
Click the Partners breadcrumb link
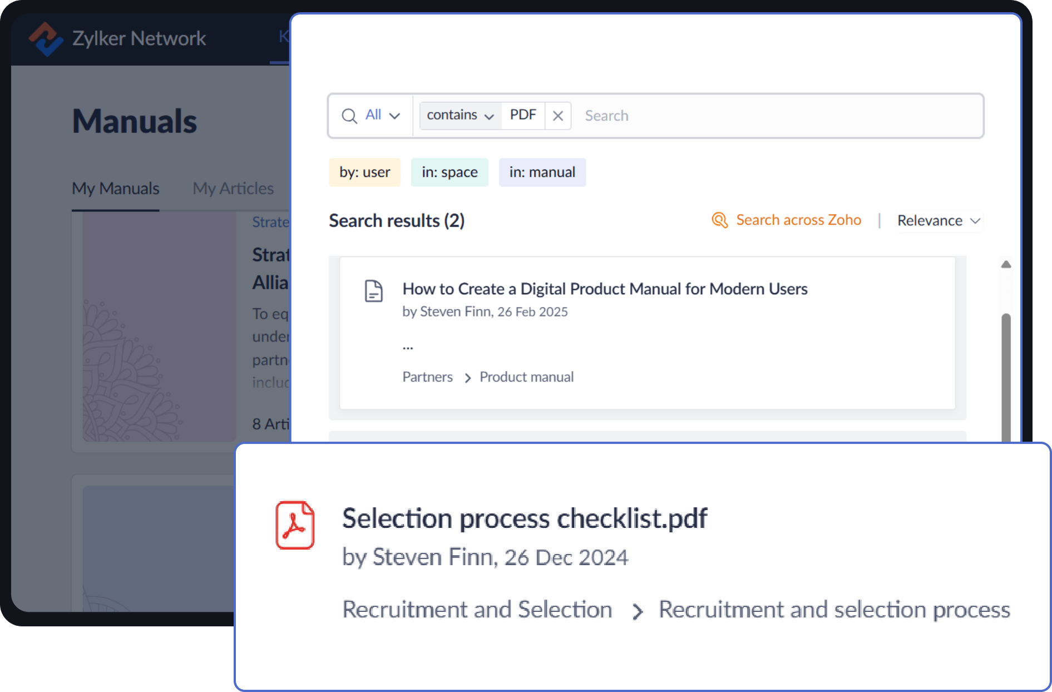point(427,377)
